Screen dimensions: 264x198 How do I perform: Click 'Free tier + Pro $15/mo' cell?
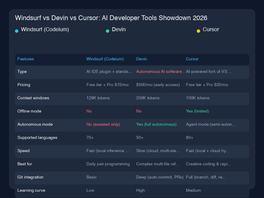(x=107, y=85)
